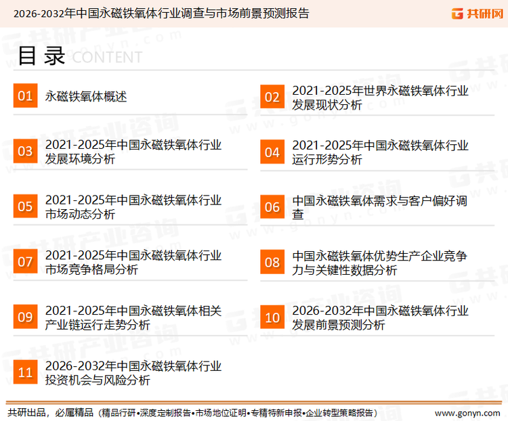Screen dimensions: 508x421
Task: Click the orange 04 chapter number box
Action: (x=272, y=152)
